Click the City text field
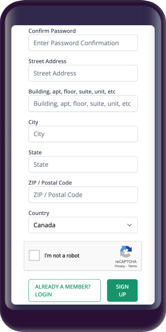 click(83, 134)
